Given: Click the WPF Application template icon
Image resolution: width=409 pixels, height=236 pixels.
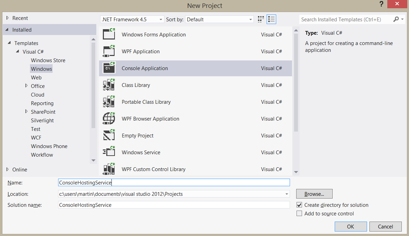Looking at the screenshot, I should [109, 51].
